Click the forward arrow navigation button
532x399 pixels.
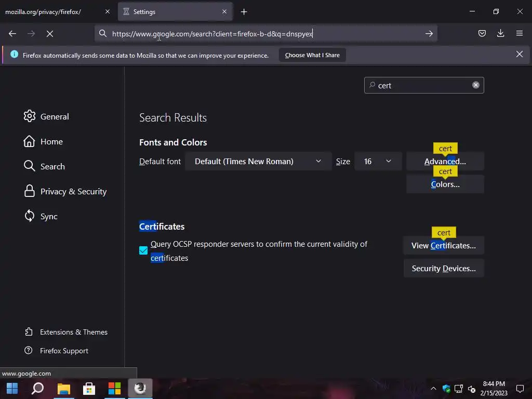click(x=31, y=34)
